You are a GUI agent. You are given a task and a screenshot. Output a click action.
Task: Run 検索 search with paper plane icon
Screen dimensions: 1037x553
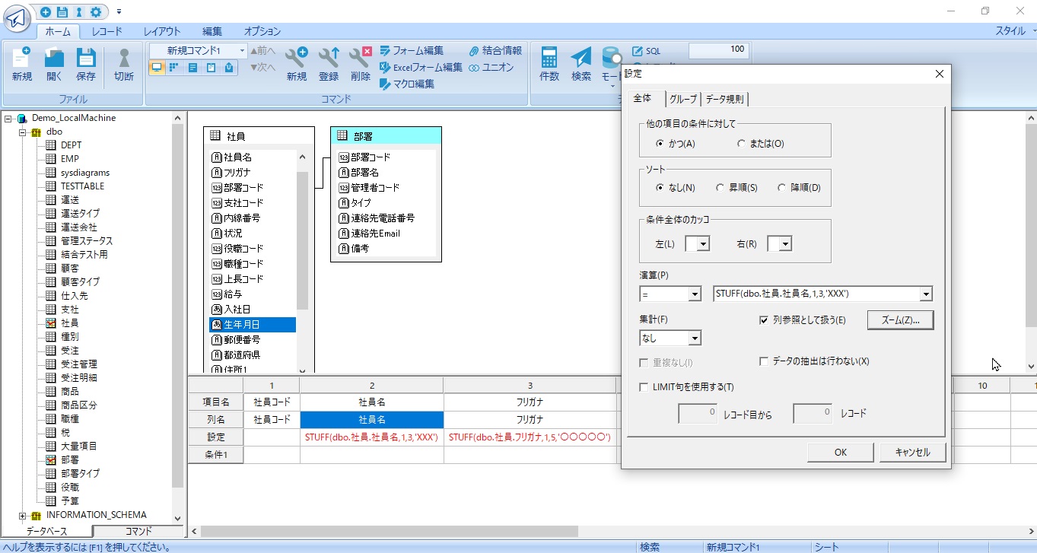(581, 65)
